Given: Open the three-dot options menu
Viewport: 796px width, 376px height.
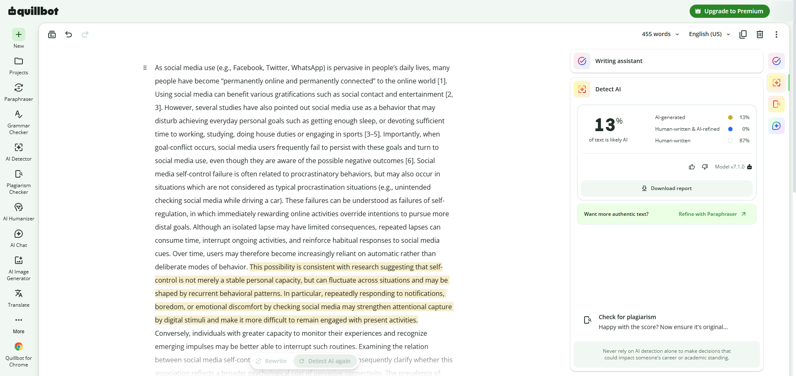Looking at the screenshot, I should (776, 34).
